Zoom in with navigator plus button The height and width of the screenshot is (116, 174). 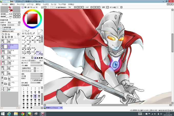17,14
